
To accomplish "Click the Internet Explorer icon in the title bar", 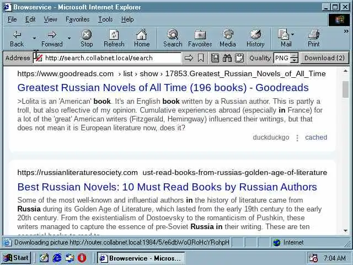I will point(8,7).
